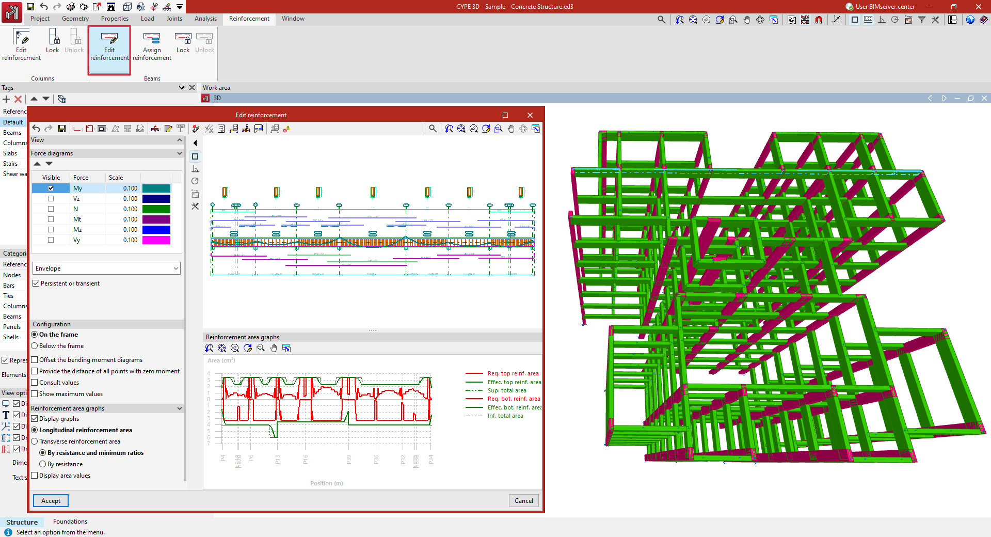Screen dimensions: 991x537
Task: Click the My scale value field
Action: [x=123, y=188]
